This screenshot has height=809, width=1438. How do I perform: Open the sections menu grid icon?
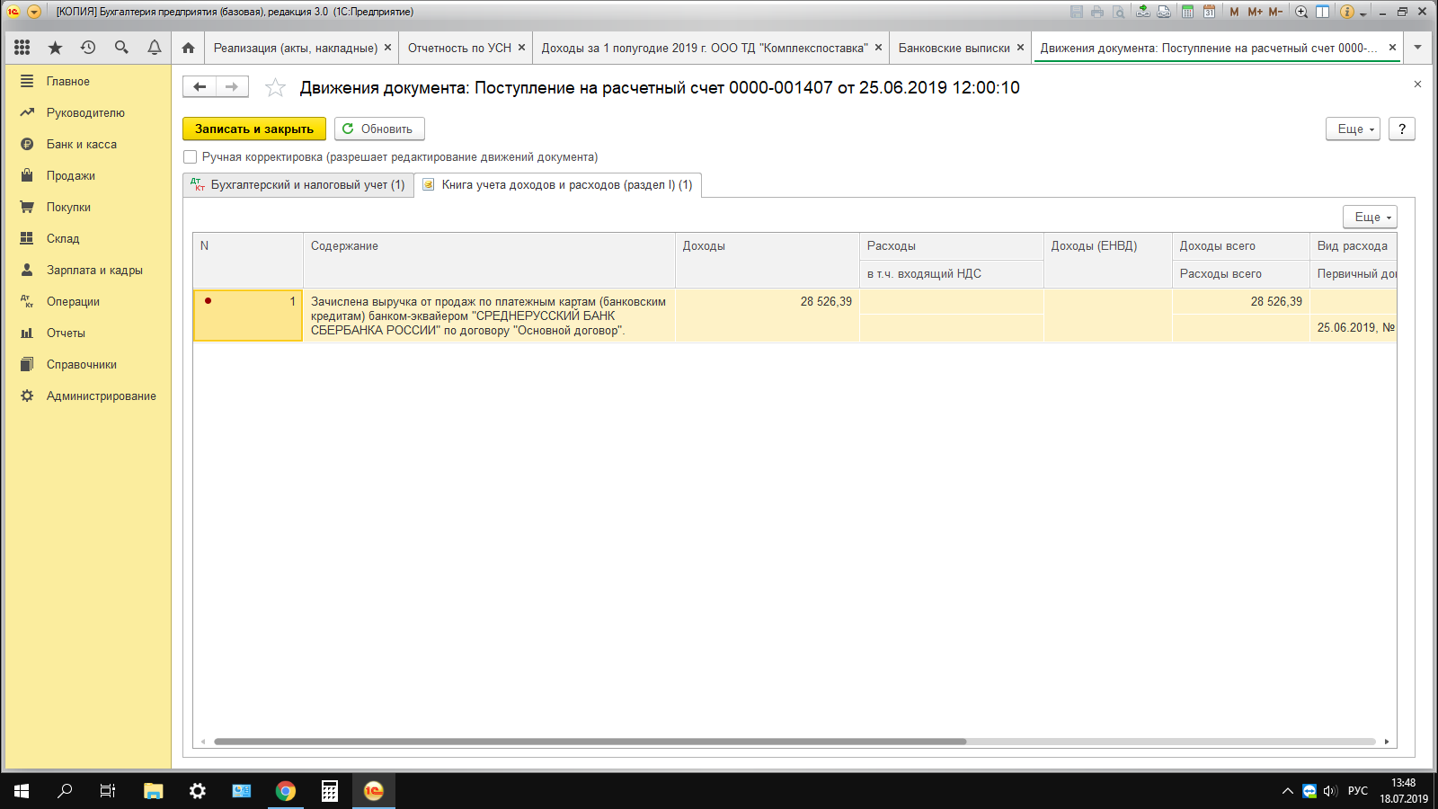[22, 48]
